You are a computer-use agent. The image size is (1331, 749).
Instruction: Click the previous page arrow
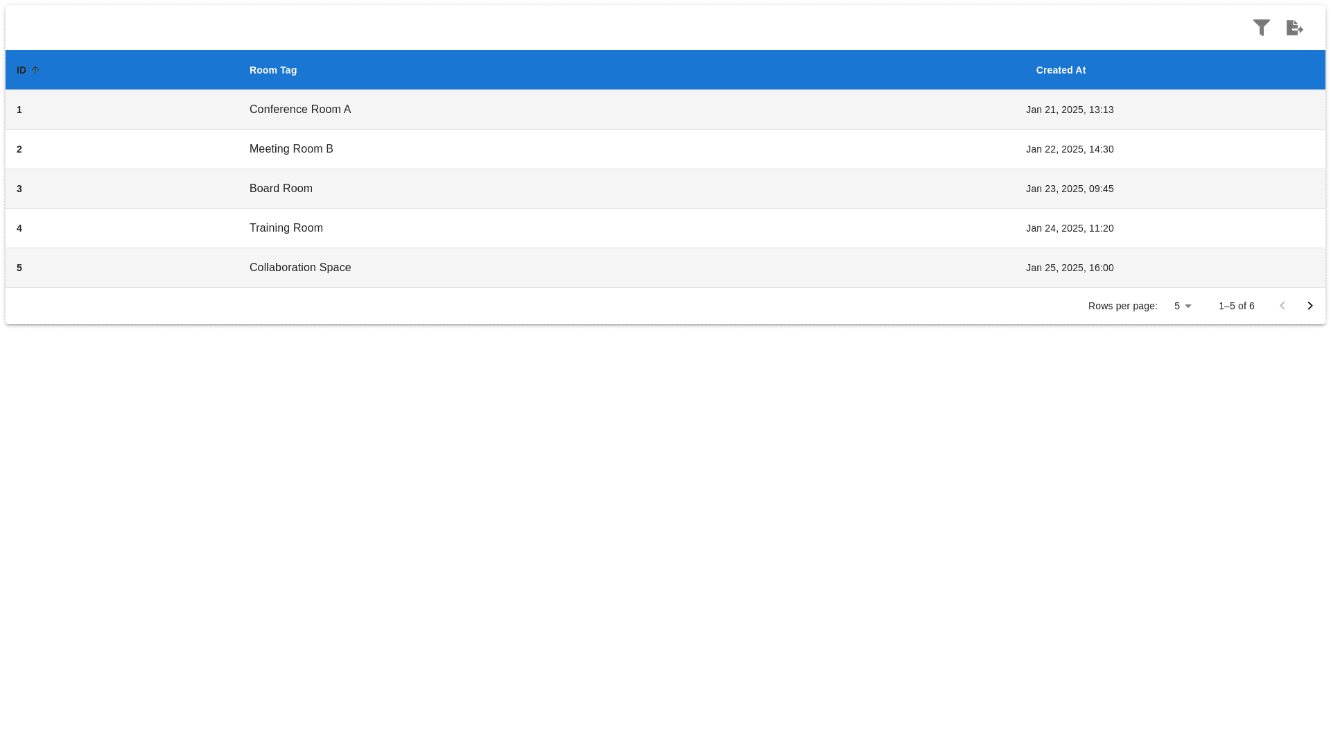point(1282,306)
